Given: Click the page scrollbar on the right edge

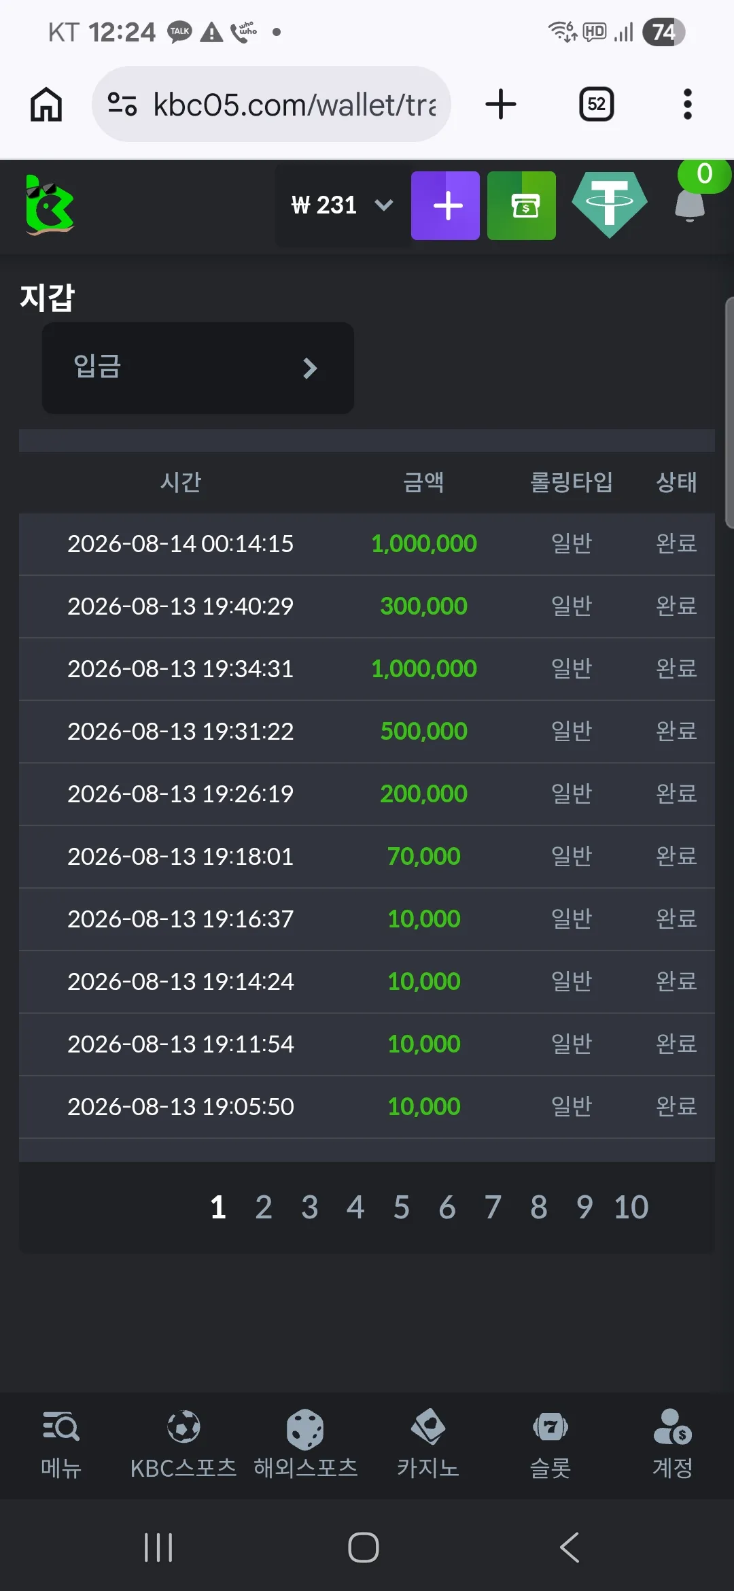Looking at the screenshot, I should (729, 413).
